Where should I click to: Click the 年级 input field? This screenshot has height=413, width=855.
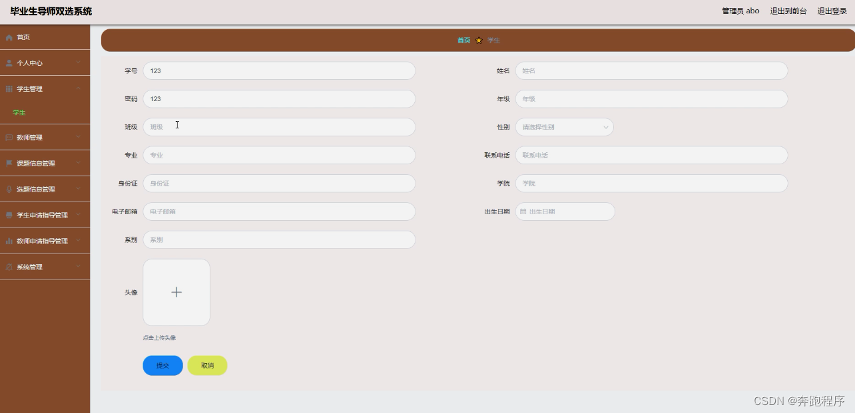pyautogui.click(x=651, y=99)
